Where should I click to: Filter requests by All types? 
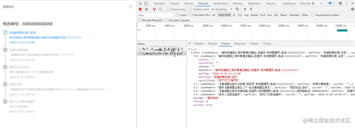point(214,15)
